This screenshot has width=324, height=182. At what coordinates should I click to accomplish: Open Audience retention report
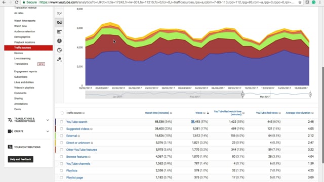(24, 31)
